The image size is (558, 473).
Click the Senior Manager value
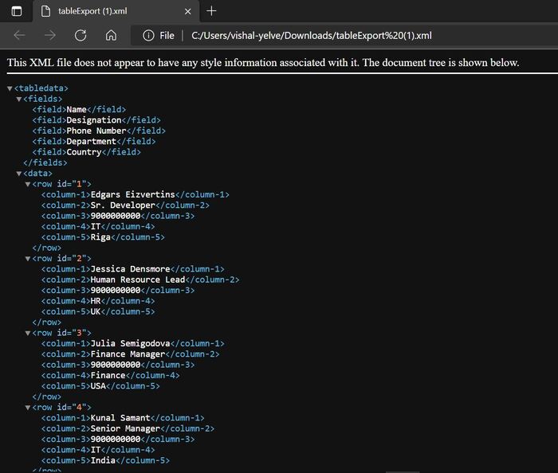tap(126, 428)
